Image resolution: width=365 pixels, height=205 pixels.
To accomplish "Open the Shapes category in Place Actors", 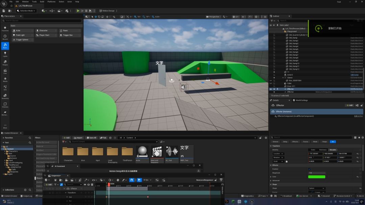I will point(5,63).
